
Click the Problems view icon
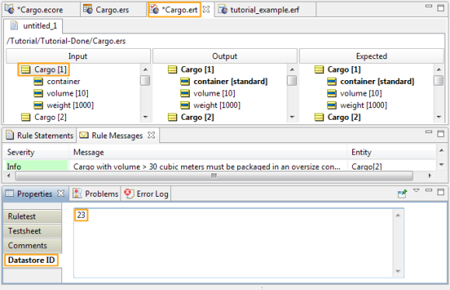coord(77,194)
